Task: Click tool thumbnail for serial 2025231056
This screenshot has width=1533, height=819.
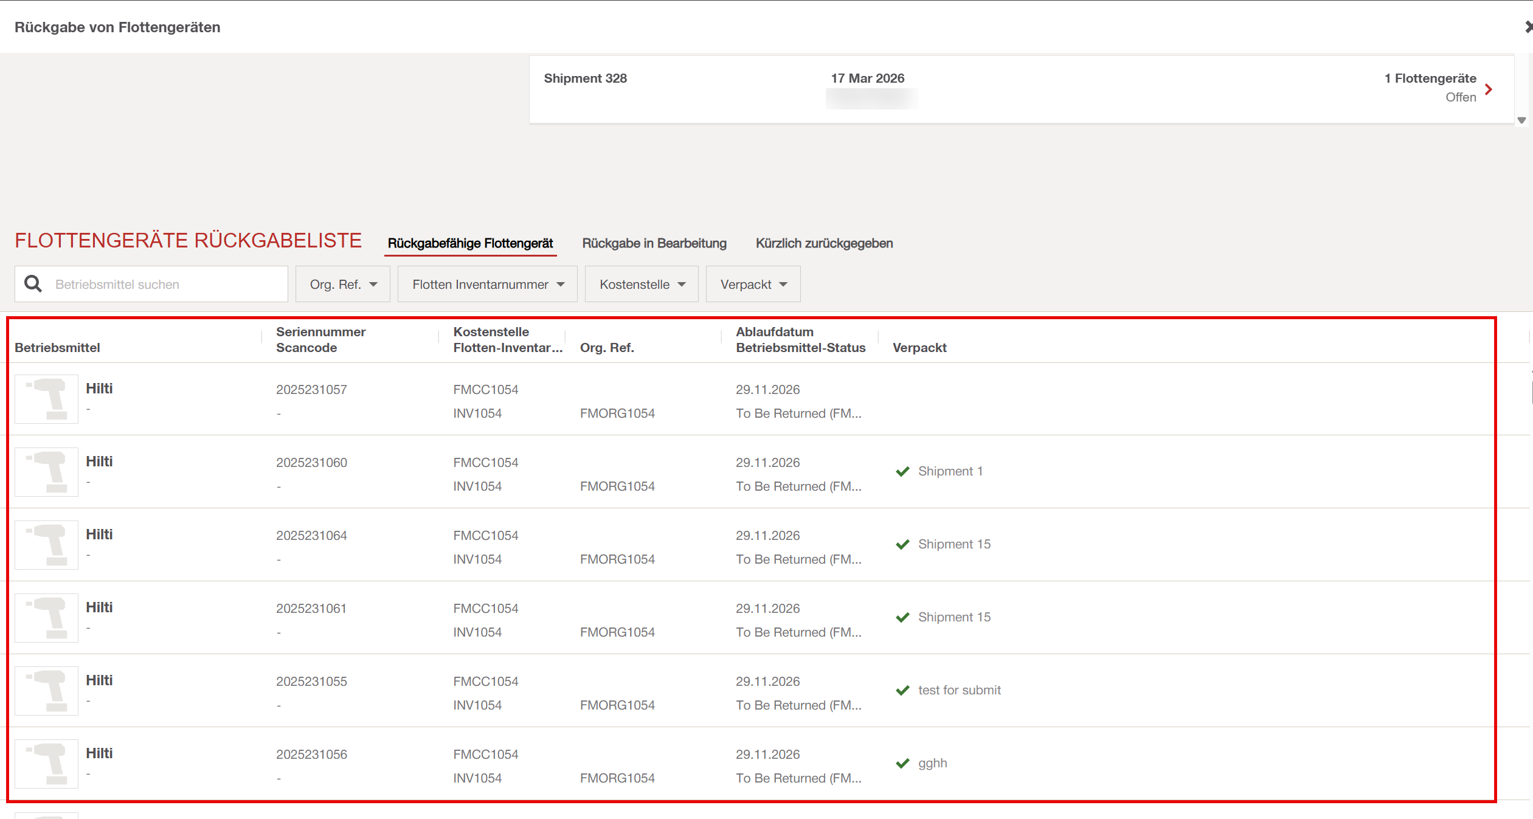Action: coord(46,764)
